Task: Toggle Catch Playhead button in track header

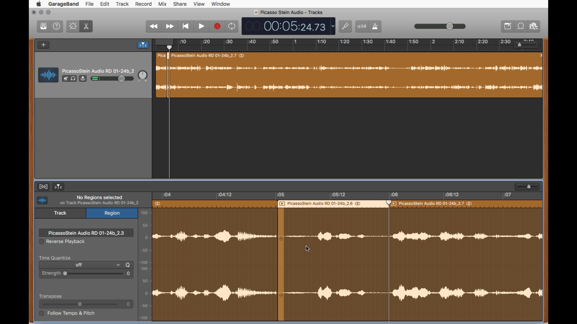Action: pos(143,45)
